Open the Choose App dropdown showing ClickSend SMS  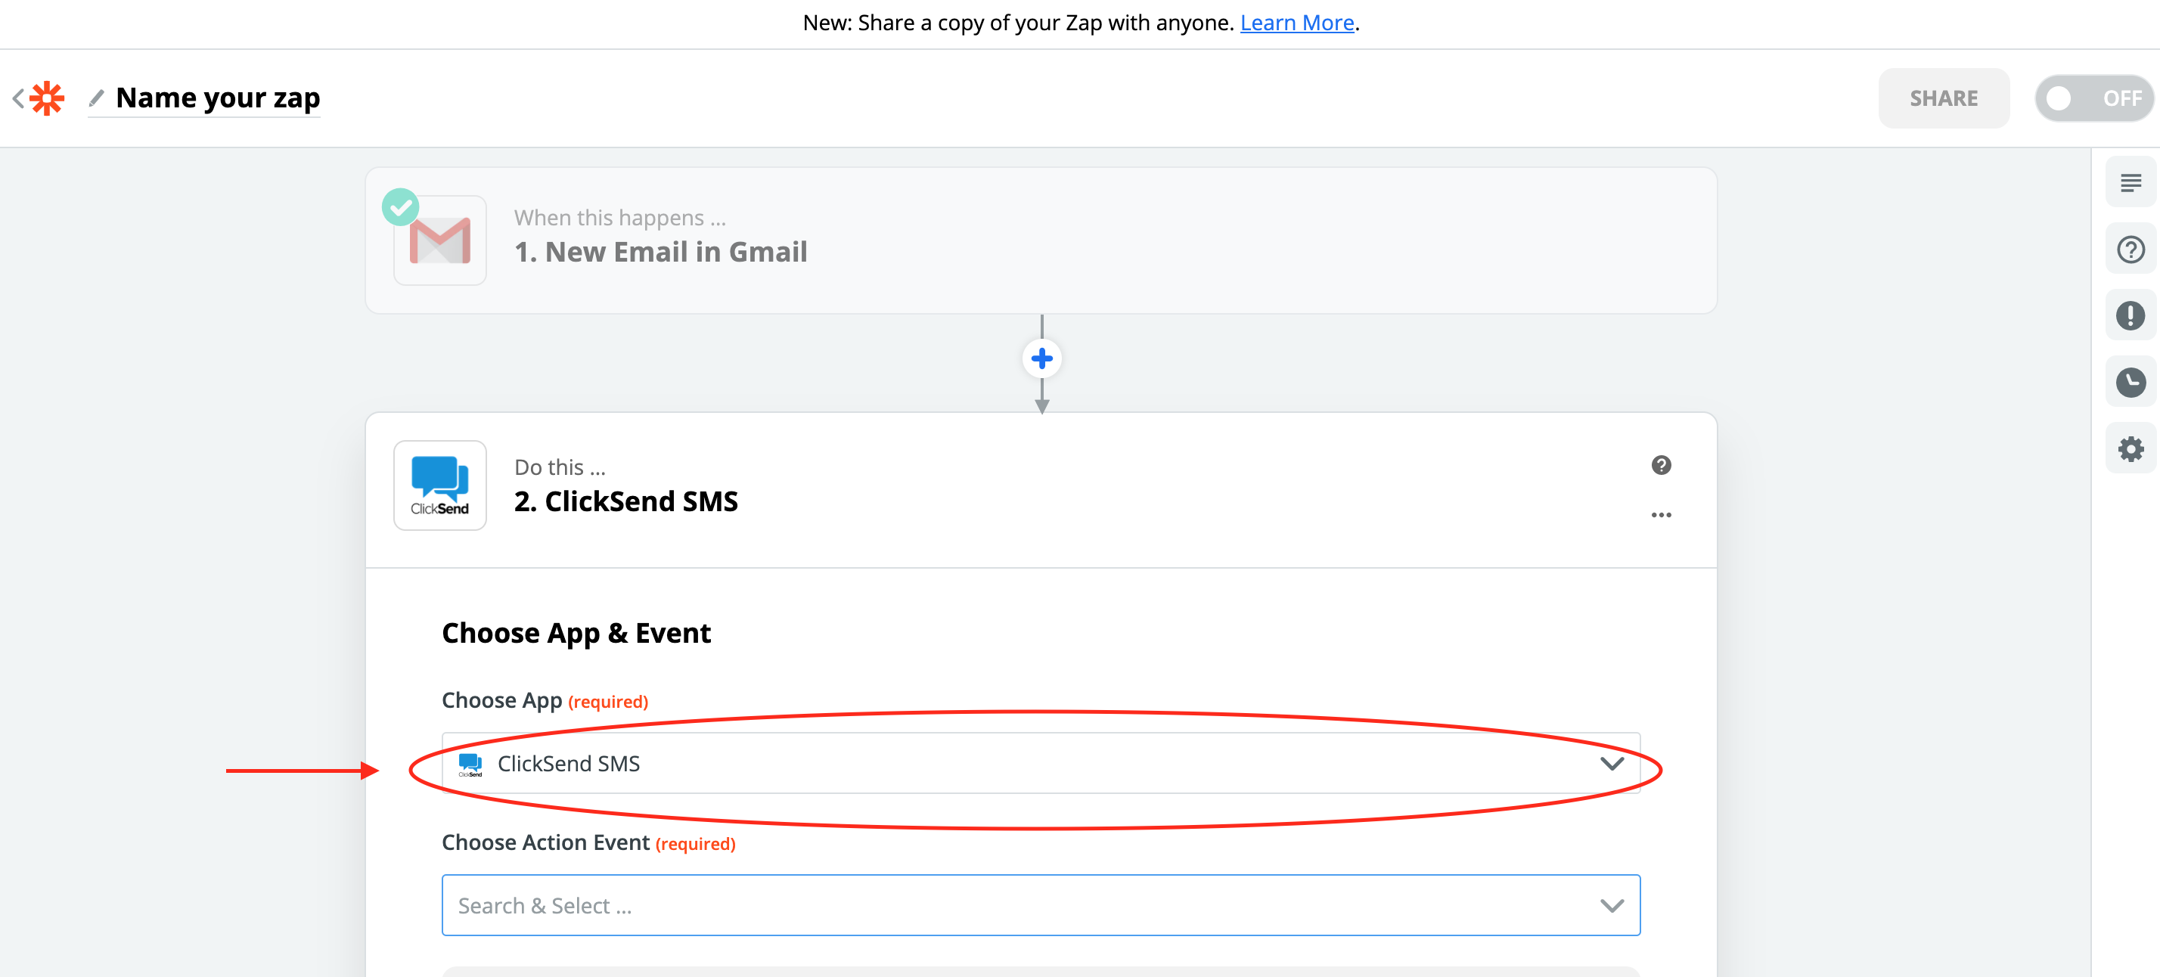tap(1041, 763)
